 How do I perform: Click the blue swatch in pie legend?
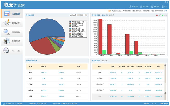point(70,22)
